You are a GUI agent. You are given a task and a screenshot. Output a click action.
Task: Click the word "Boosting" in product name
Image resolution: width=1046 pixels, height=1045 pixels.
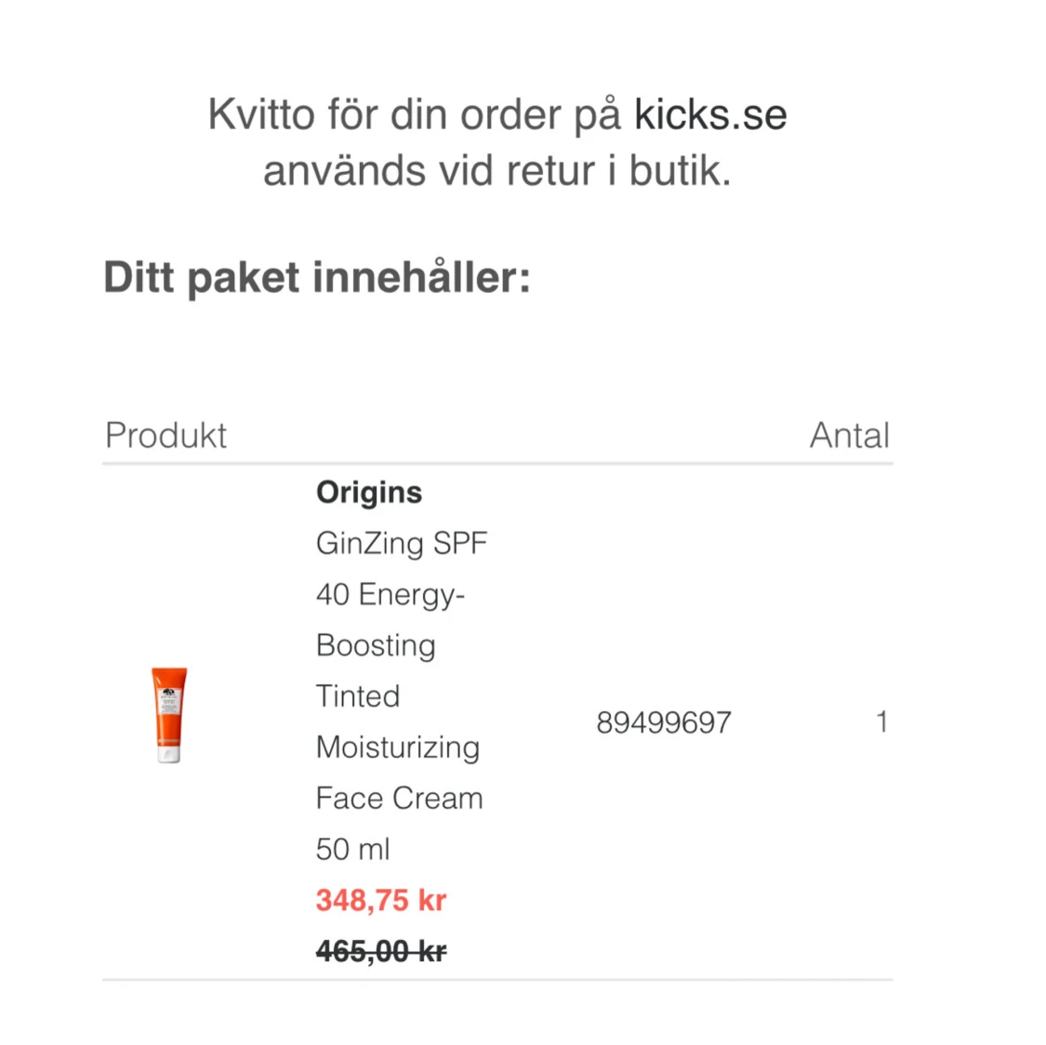[376, 645]
